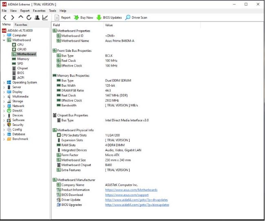Expand the Multimedia tree node
The height and width of the screenshot is (221, 265).
pyautogui.click(x=4, y=97)
